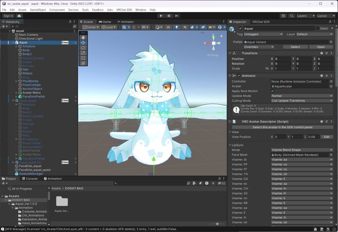Open the cloud services icon
This screenshot has height=232, width=338.
19,16
